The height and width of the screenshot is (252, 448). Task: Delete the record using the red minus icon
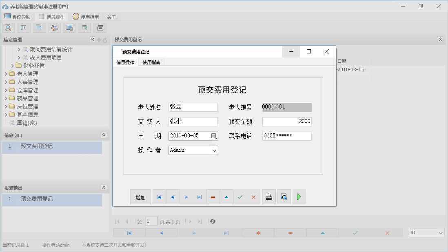pyautogui.click(x=213, y=197)
